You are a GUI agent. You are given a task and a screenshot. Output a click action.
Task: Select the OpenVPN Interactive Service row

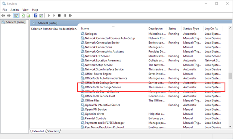[151, 105]
